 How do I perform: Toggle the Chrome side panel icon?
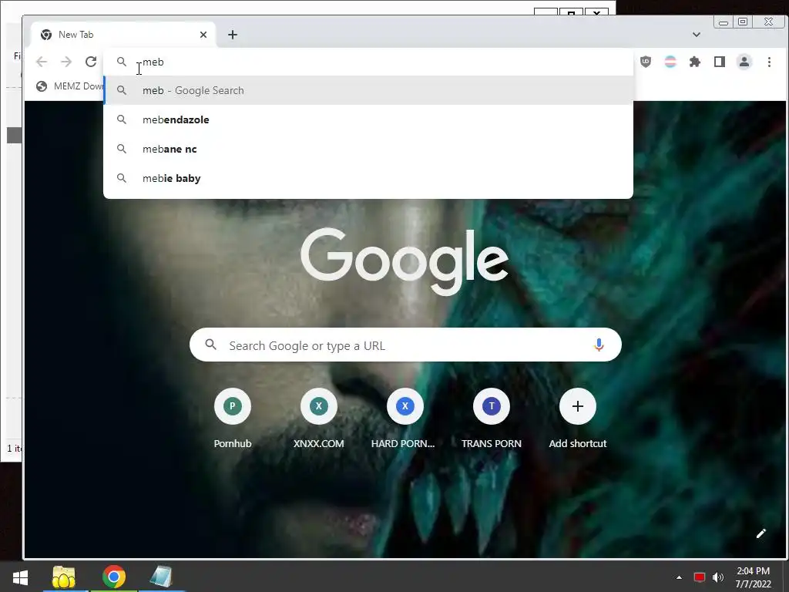tap(720, 62)
